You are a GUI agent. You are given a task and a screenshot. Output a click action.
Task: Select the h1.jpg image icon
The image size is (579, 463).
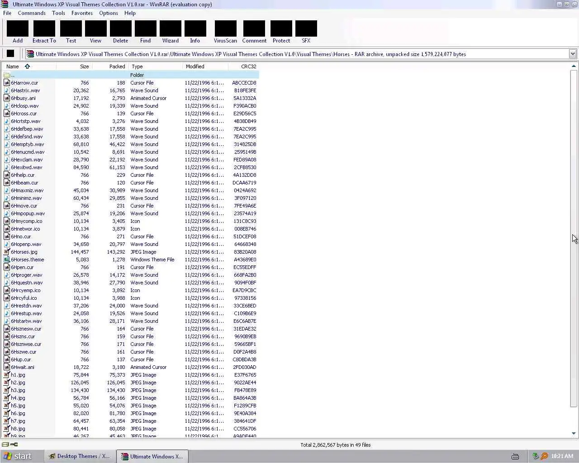pyautogui.click(x=7, y=375)
